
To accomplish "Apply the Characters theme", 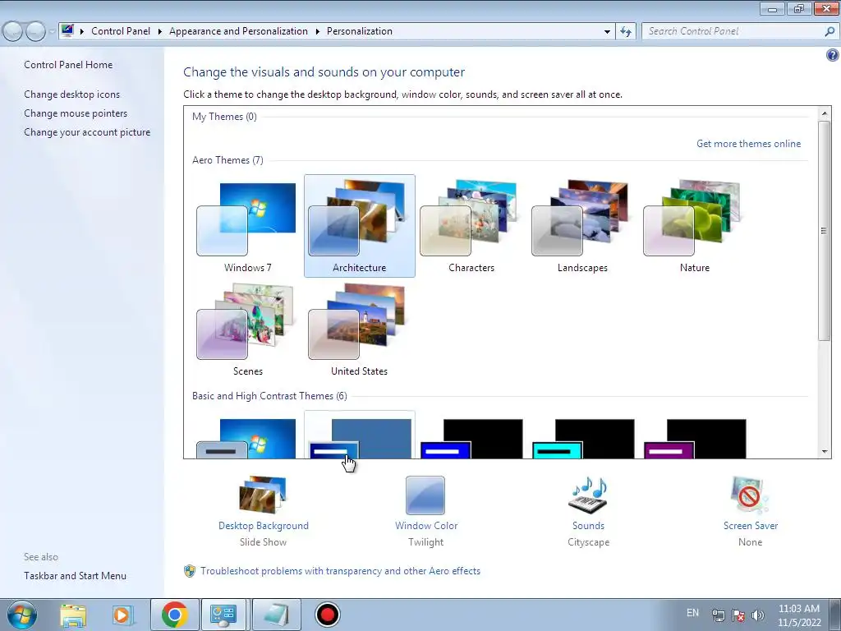I will coord(471,226).
